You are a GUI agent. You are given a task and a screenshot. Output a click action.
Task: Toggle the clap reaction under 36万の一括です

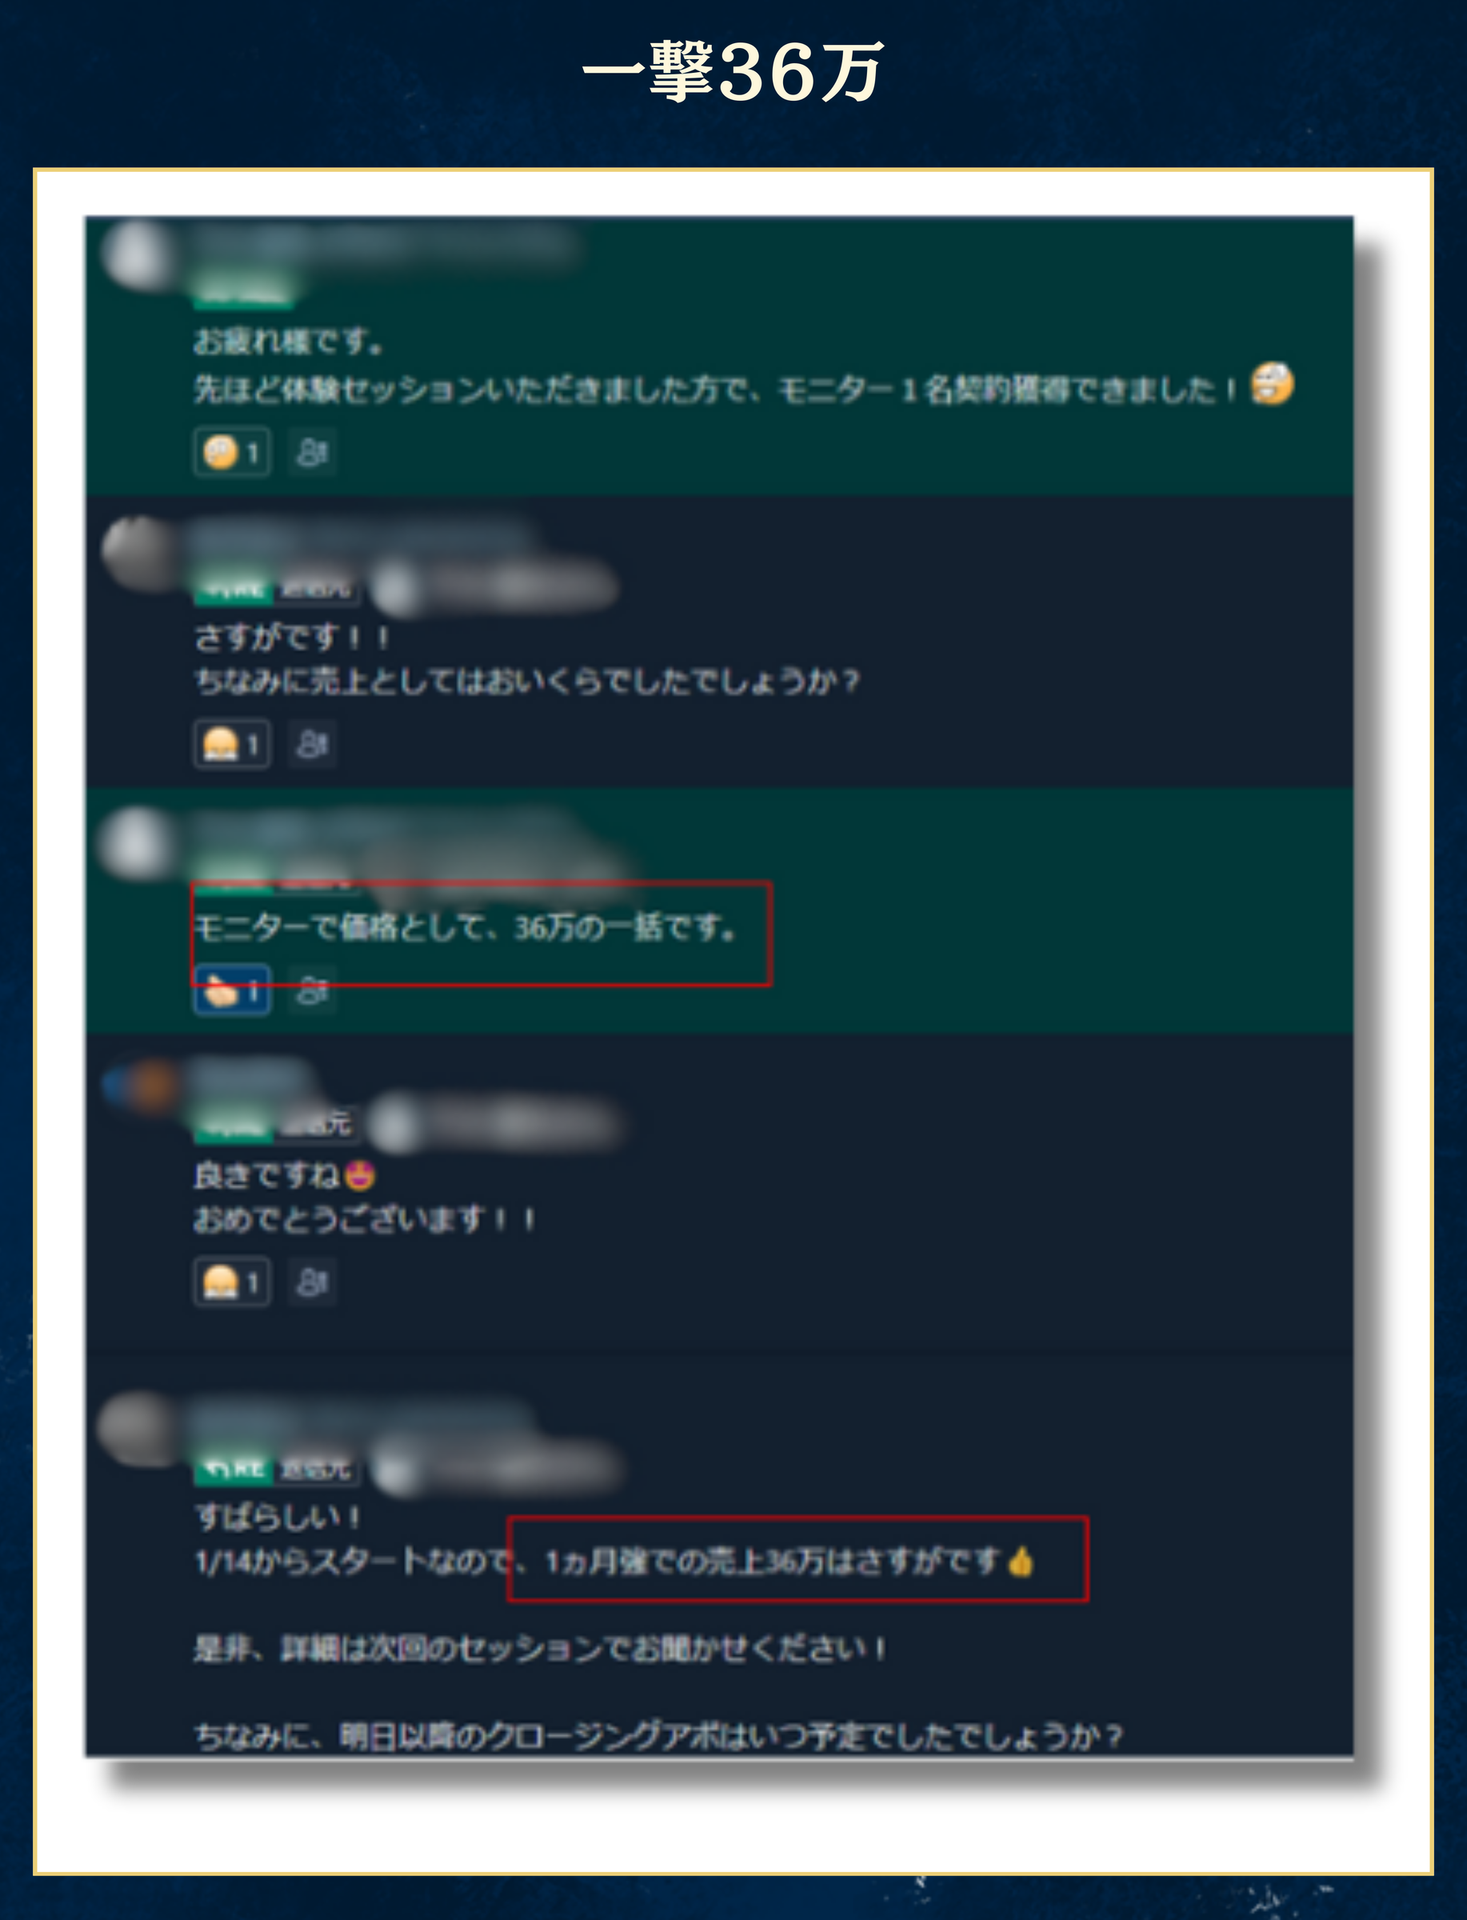tap(232, 992)
